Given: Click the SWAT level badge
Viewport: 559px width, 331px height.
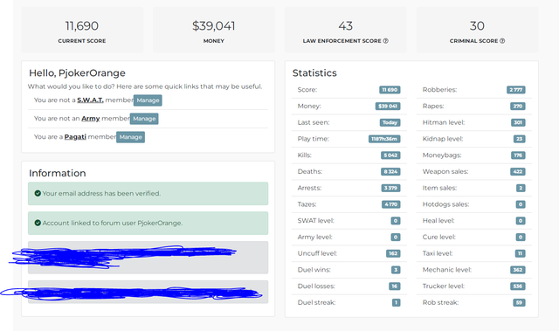Looking at the screenshot, I should point(396,221).
